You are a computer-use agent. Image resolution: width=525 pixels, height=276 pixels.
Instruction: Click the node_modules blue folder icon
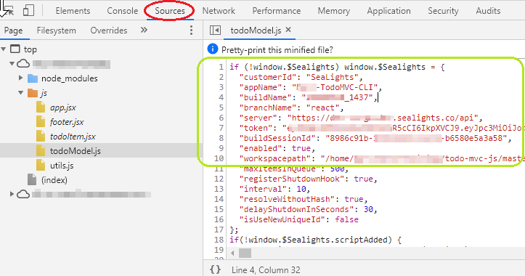tap(33, 78)
